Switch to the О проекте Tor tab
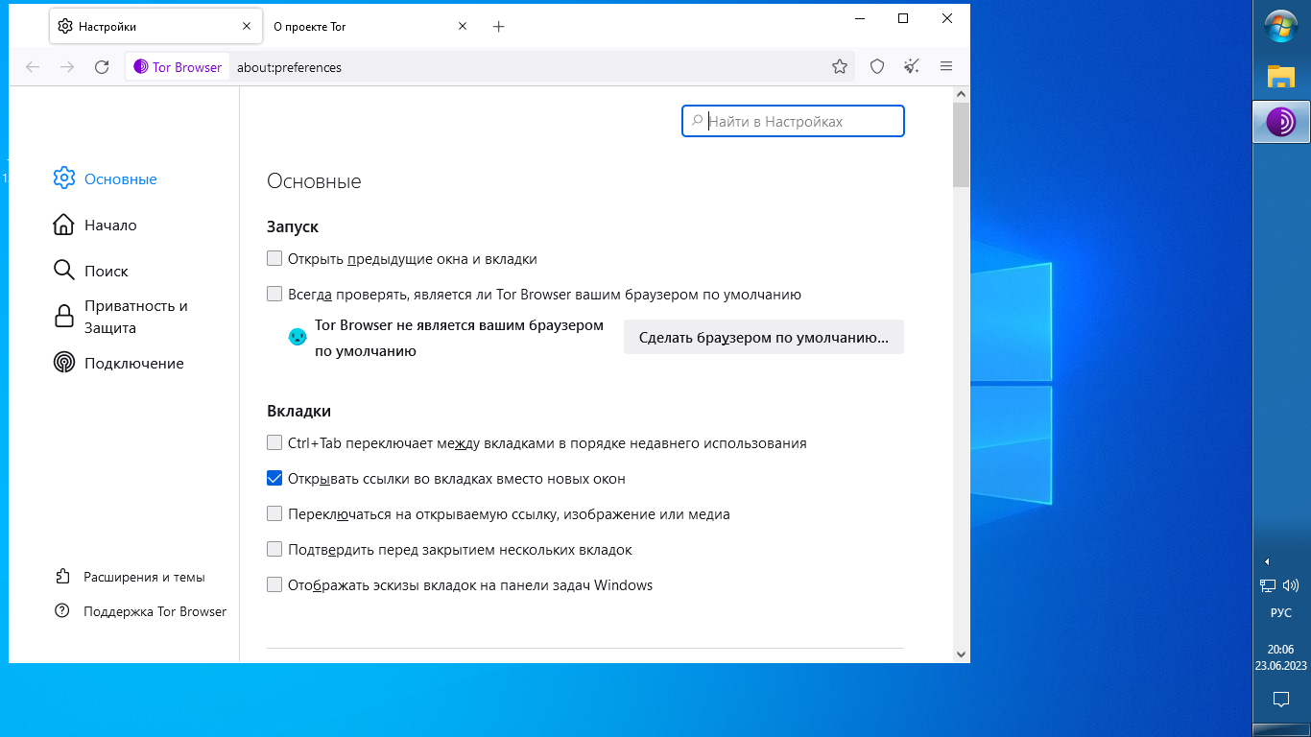The height and width of the screenshot is (737, 1311). [371, 27]
